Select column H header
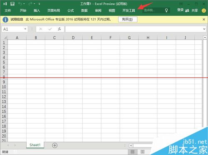Viewport: 208px width, 155px height. [148, 38]
